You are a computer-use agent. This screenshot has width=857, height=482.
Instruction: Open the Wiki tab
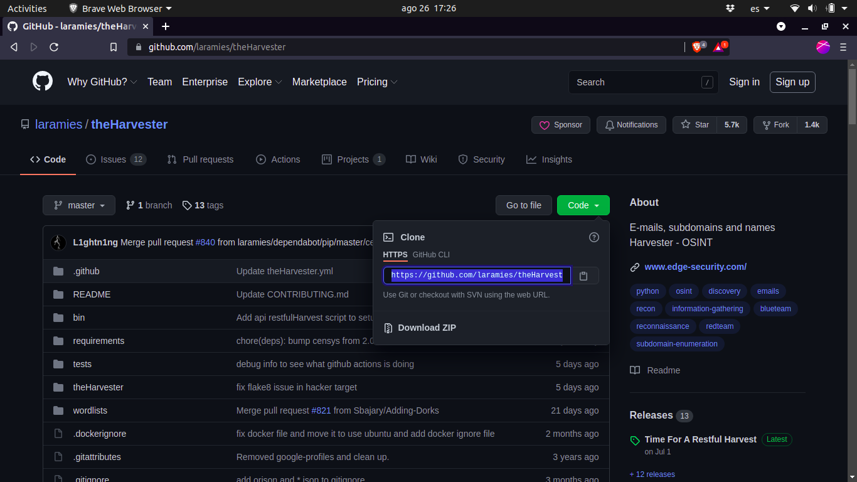click(x=421, y=159)
